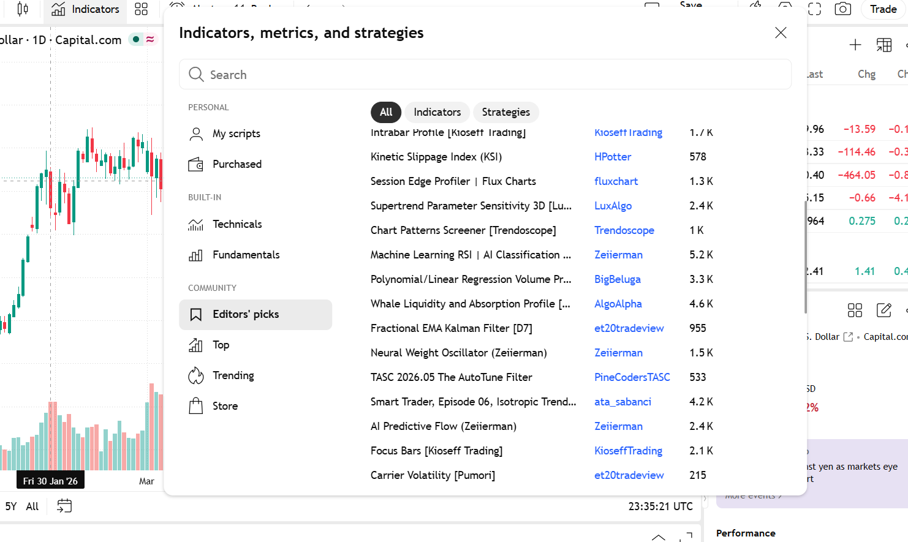The image size is (908, 542).
Task: Add Kinetic Slippage Index (KSI) indicator
Action: (x=436, y=157)
